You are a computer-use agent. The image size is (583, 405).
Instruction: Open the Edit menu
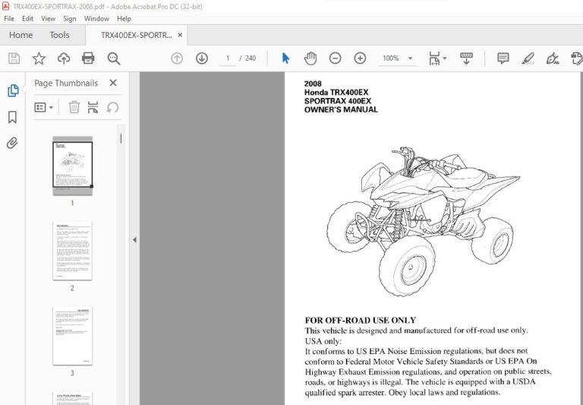(x=27, y=18)
